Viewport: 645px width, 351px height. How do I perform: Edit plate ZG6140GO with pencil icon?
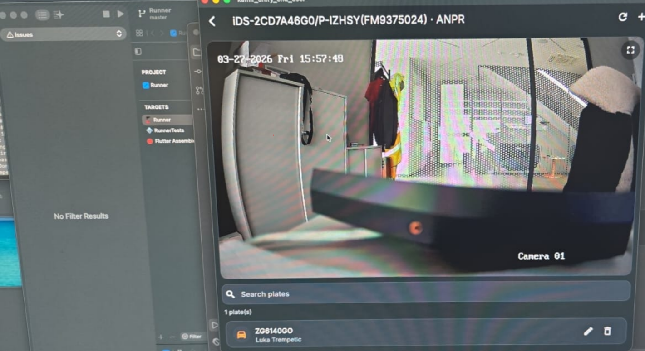(588, 332)
